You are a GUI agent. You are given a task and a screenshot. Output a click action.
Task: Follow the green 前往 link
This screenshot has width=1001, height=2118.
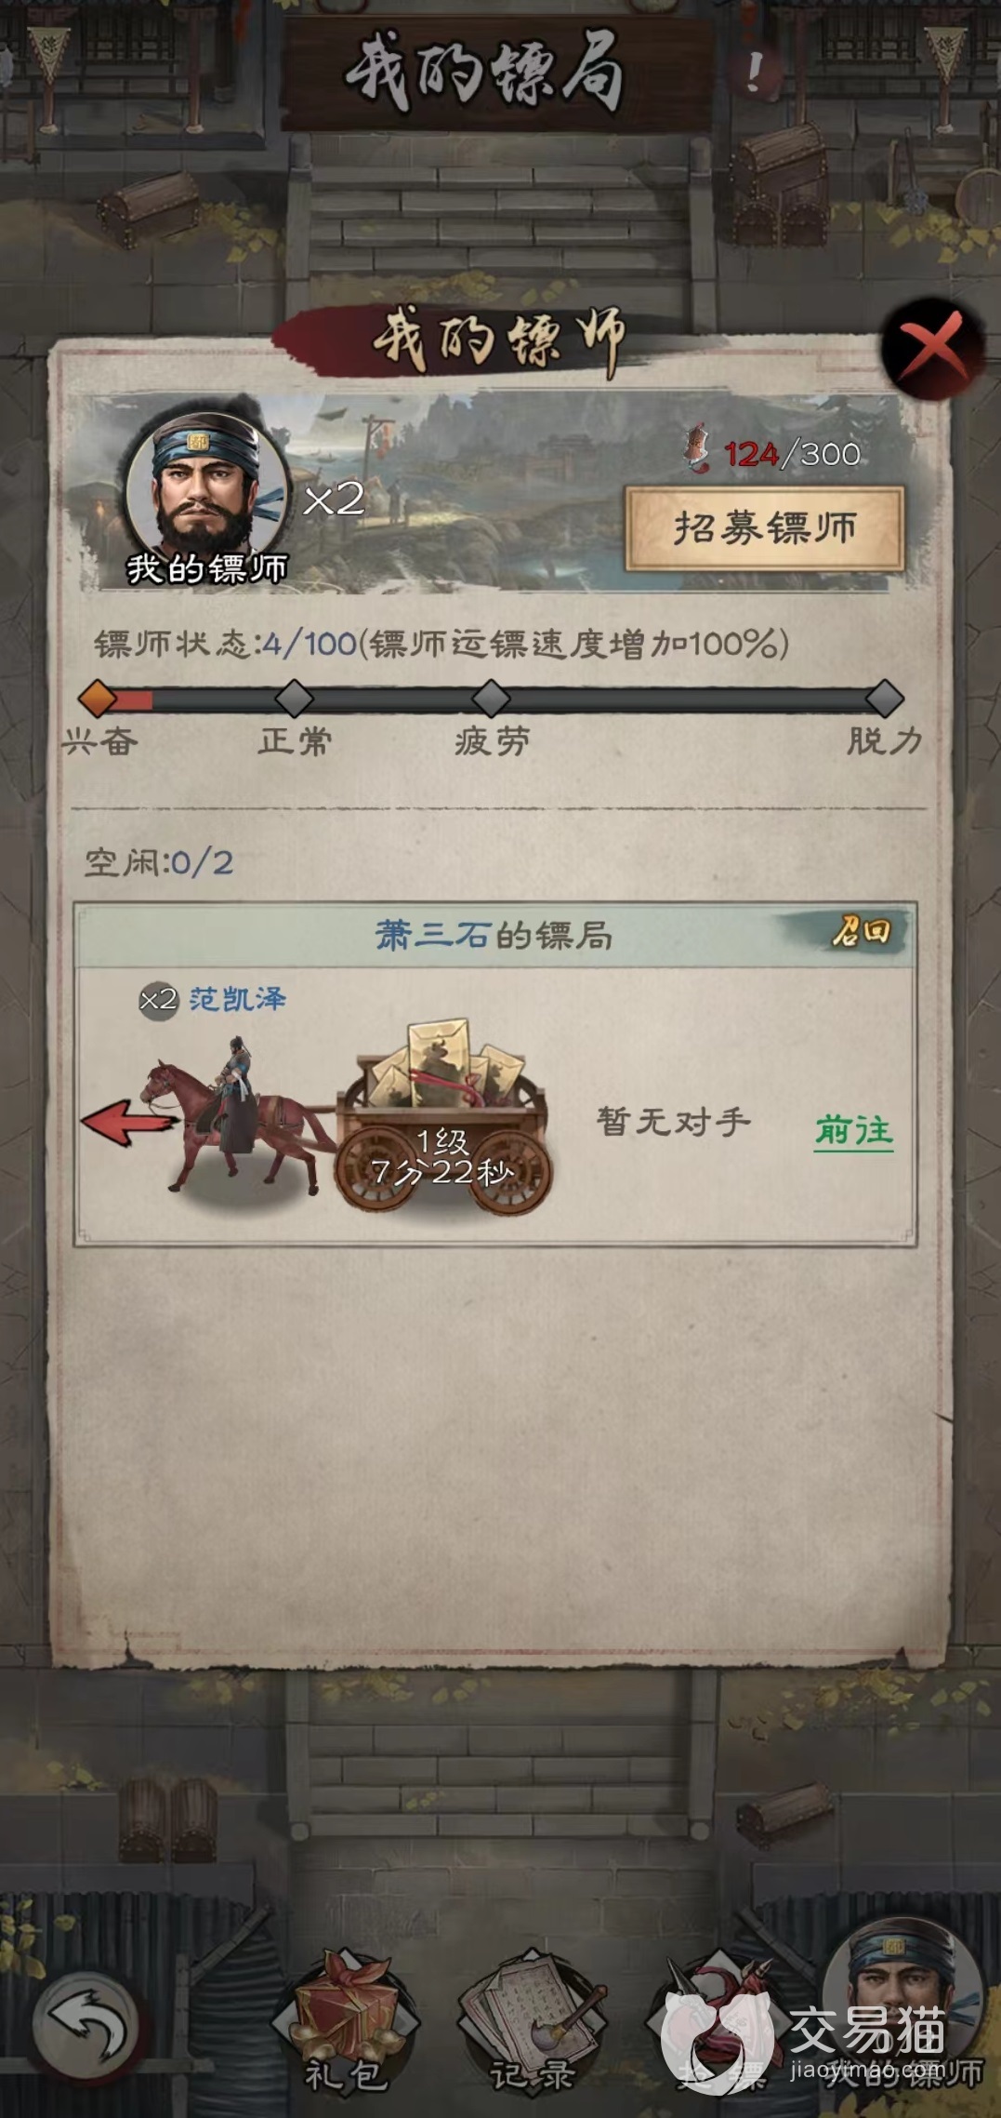pyautogui.click(x=853, y=1131)
